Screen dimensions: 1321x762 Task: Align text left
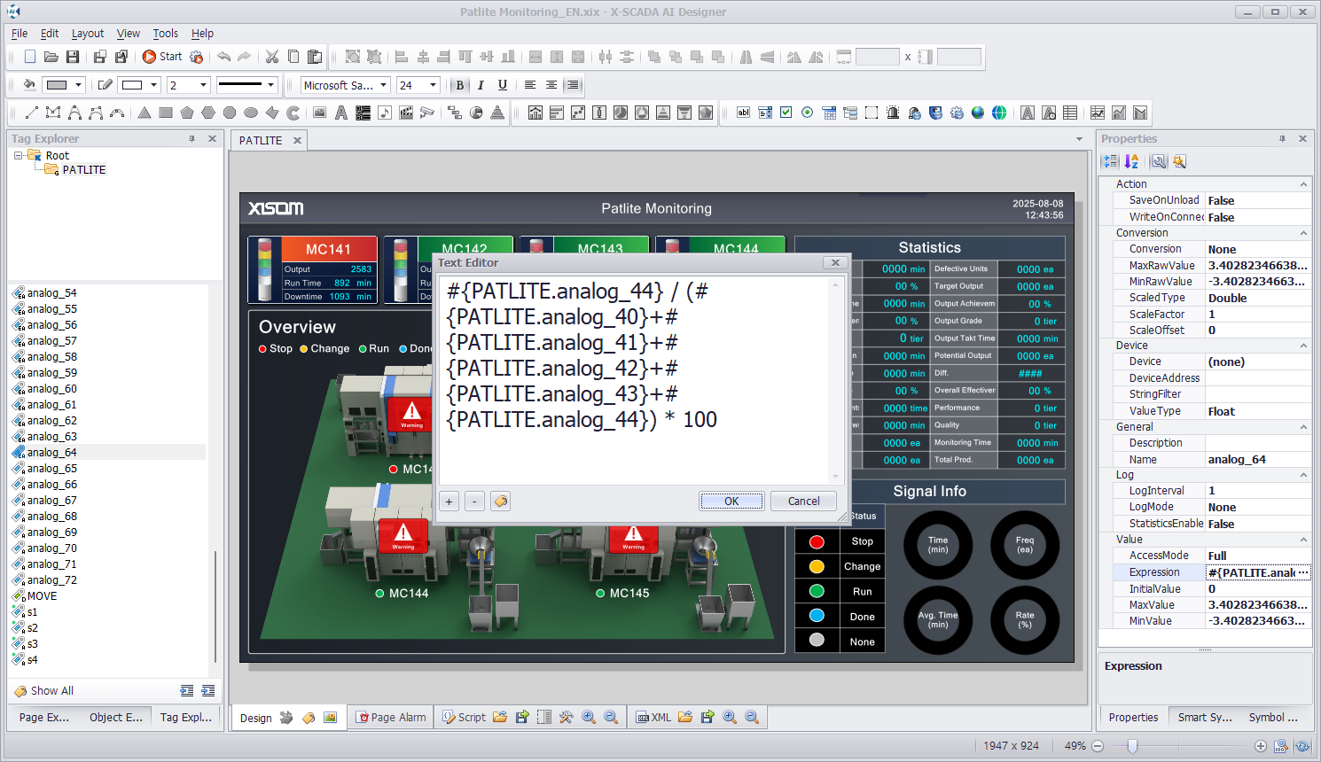[530, 85]
